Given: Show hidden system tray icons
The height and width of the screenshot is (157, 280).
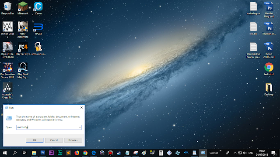Looking at the screenshot, I should (235, 153).
